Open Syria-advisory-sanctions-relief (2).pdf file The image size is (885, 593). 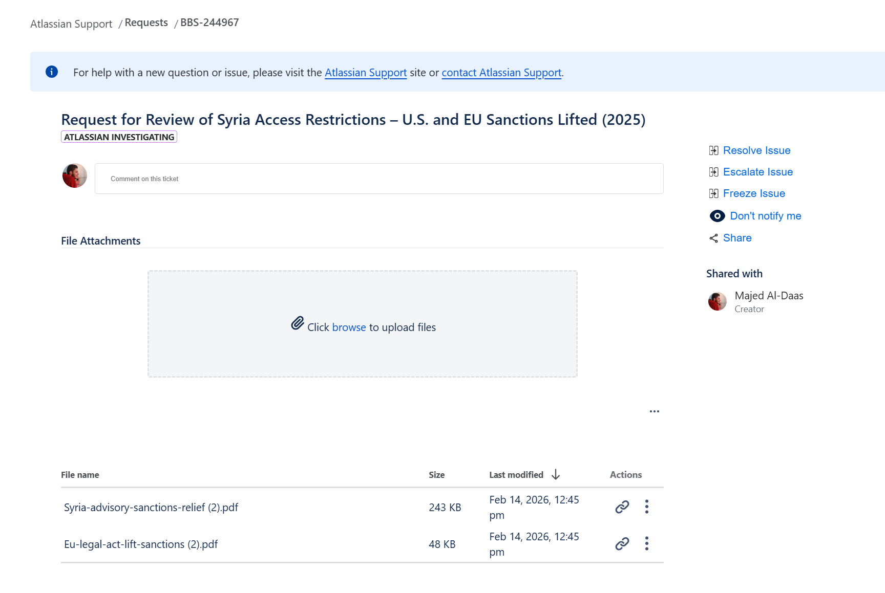[x=151, y=508]
